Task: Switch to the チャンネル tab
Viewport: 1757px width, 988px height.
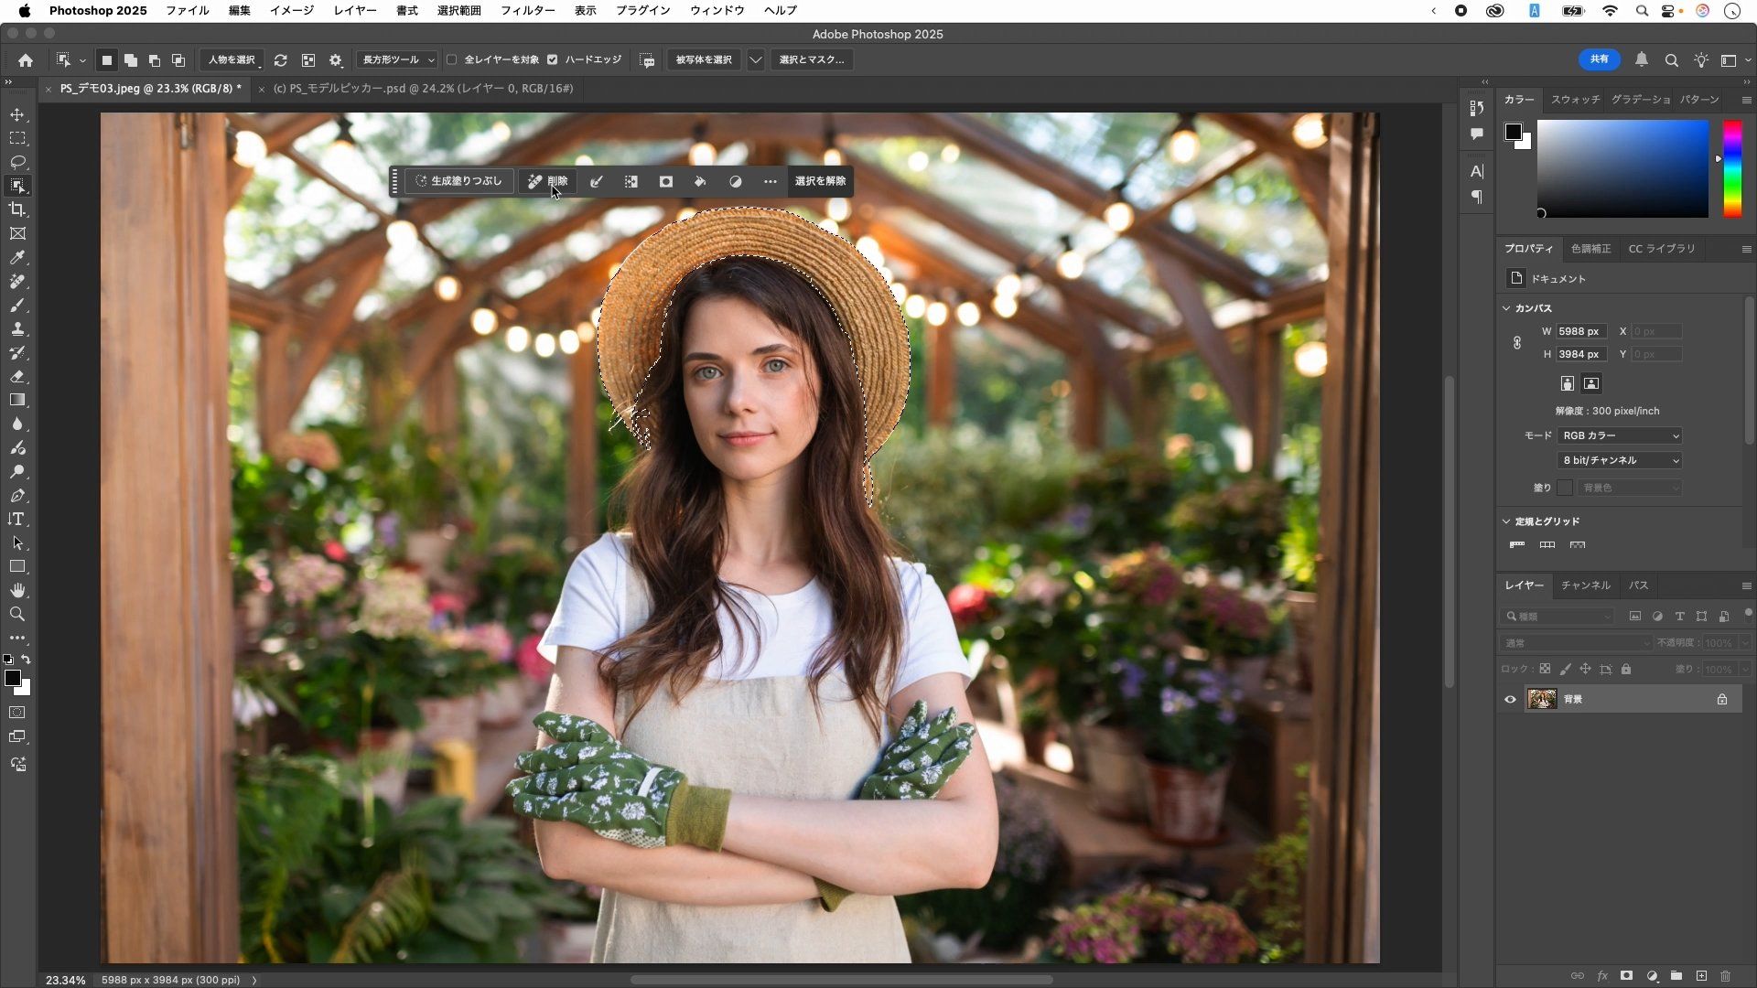Action: tap(1585, 585)
